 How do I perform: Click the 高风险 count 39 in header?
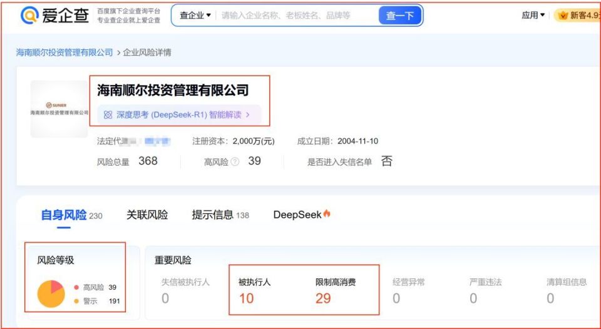[255, 161]
